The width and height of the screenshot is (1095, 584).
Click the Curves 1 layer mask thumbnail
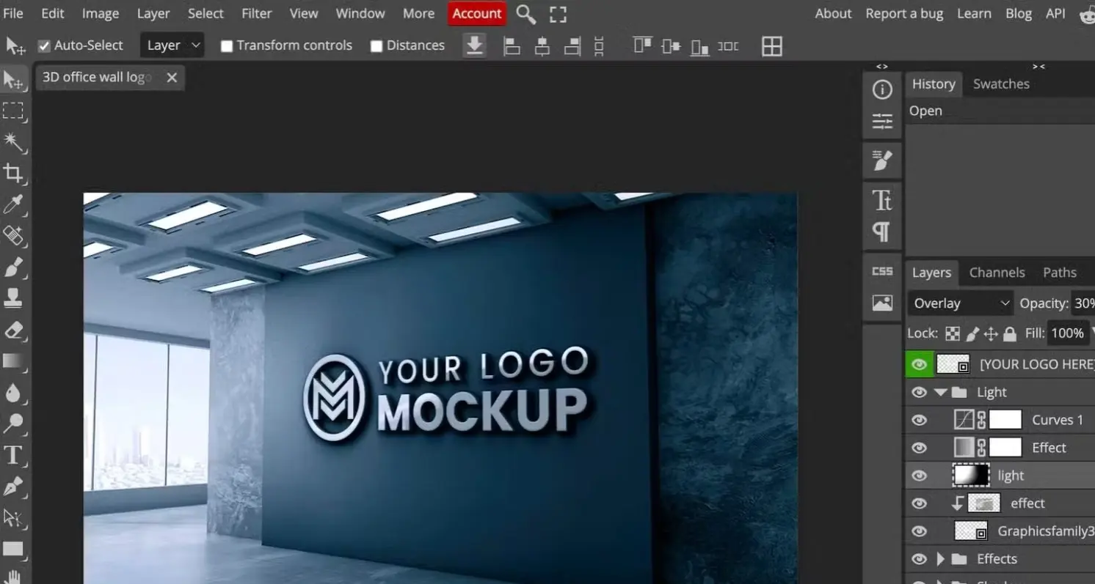1005,420
